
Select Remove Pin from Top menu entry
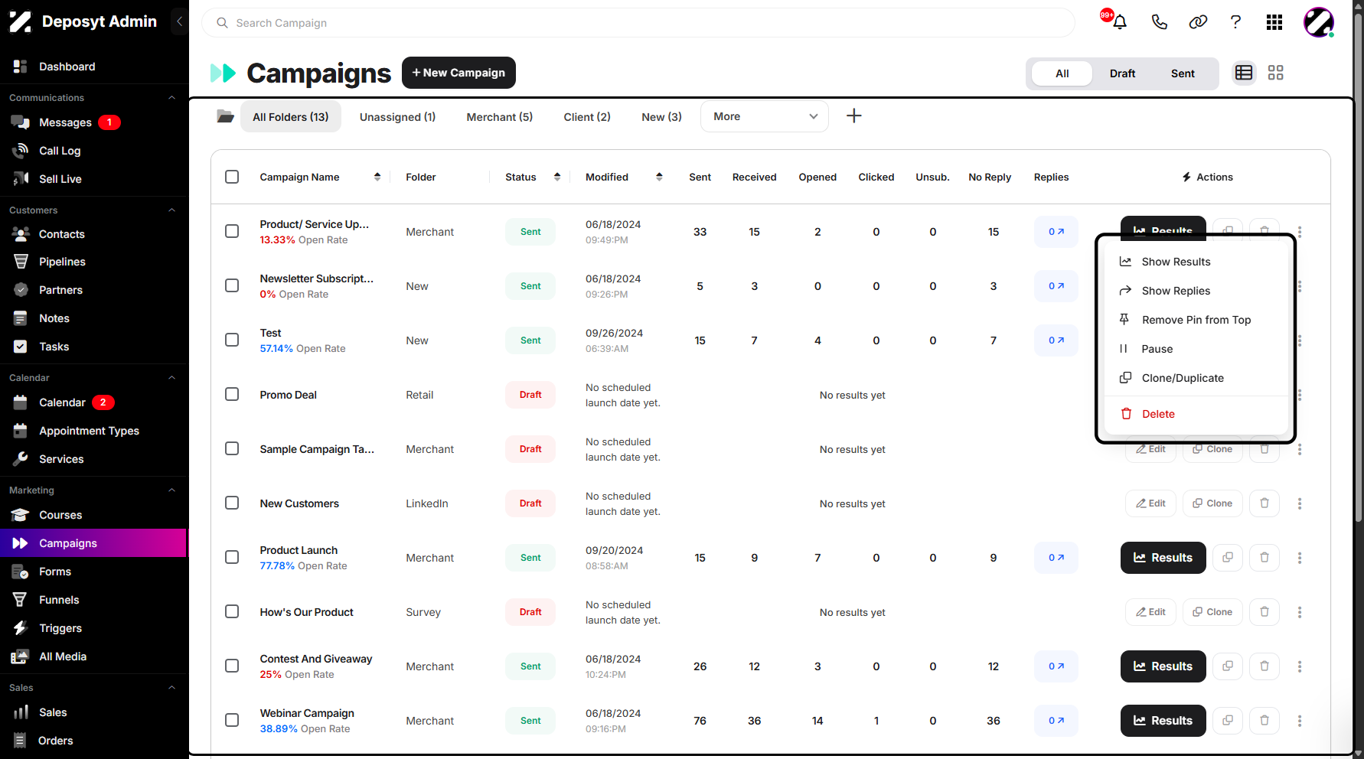point(1196,320)
